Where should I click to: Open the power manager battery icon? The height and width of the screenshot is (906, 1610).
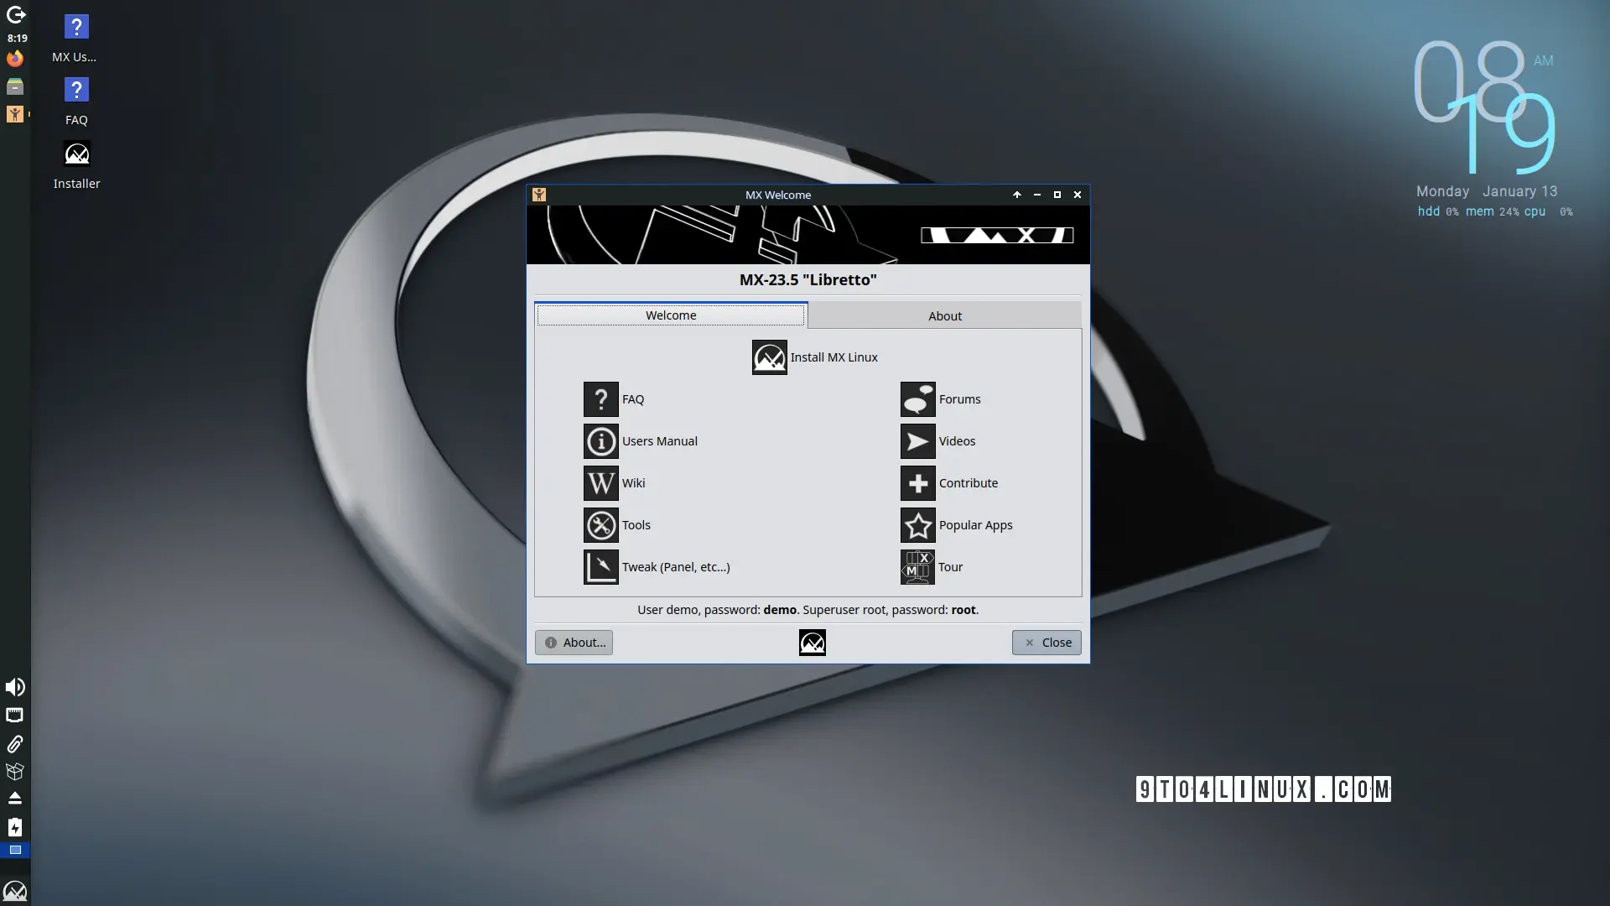tap(15, 827)
